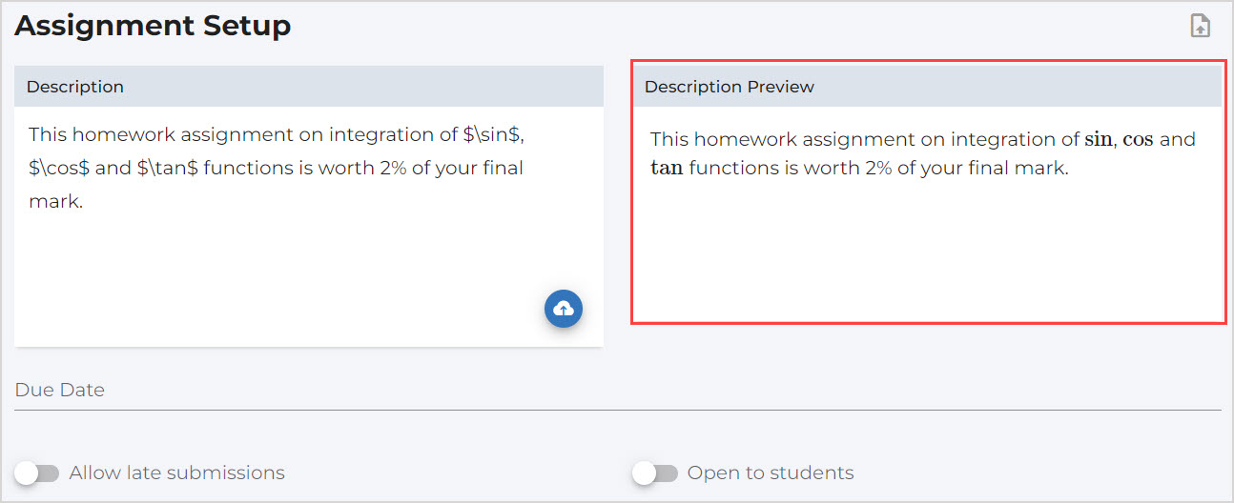This screenshot has width=1234, height=503.
Task: Click the blue cloud upload button
Action: pos(564,309)
